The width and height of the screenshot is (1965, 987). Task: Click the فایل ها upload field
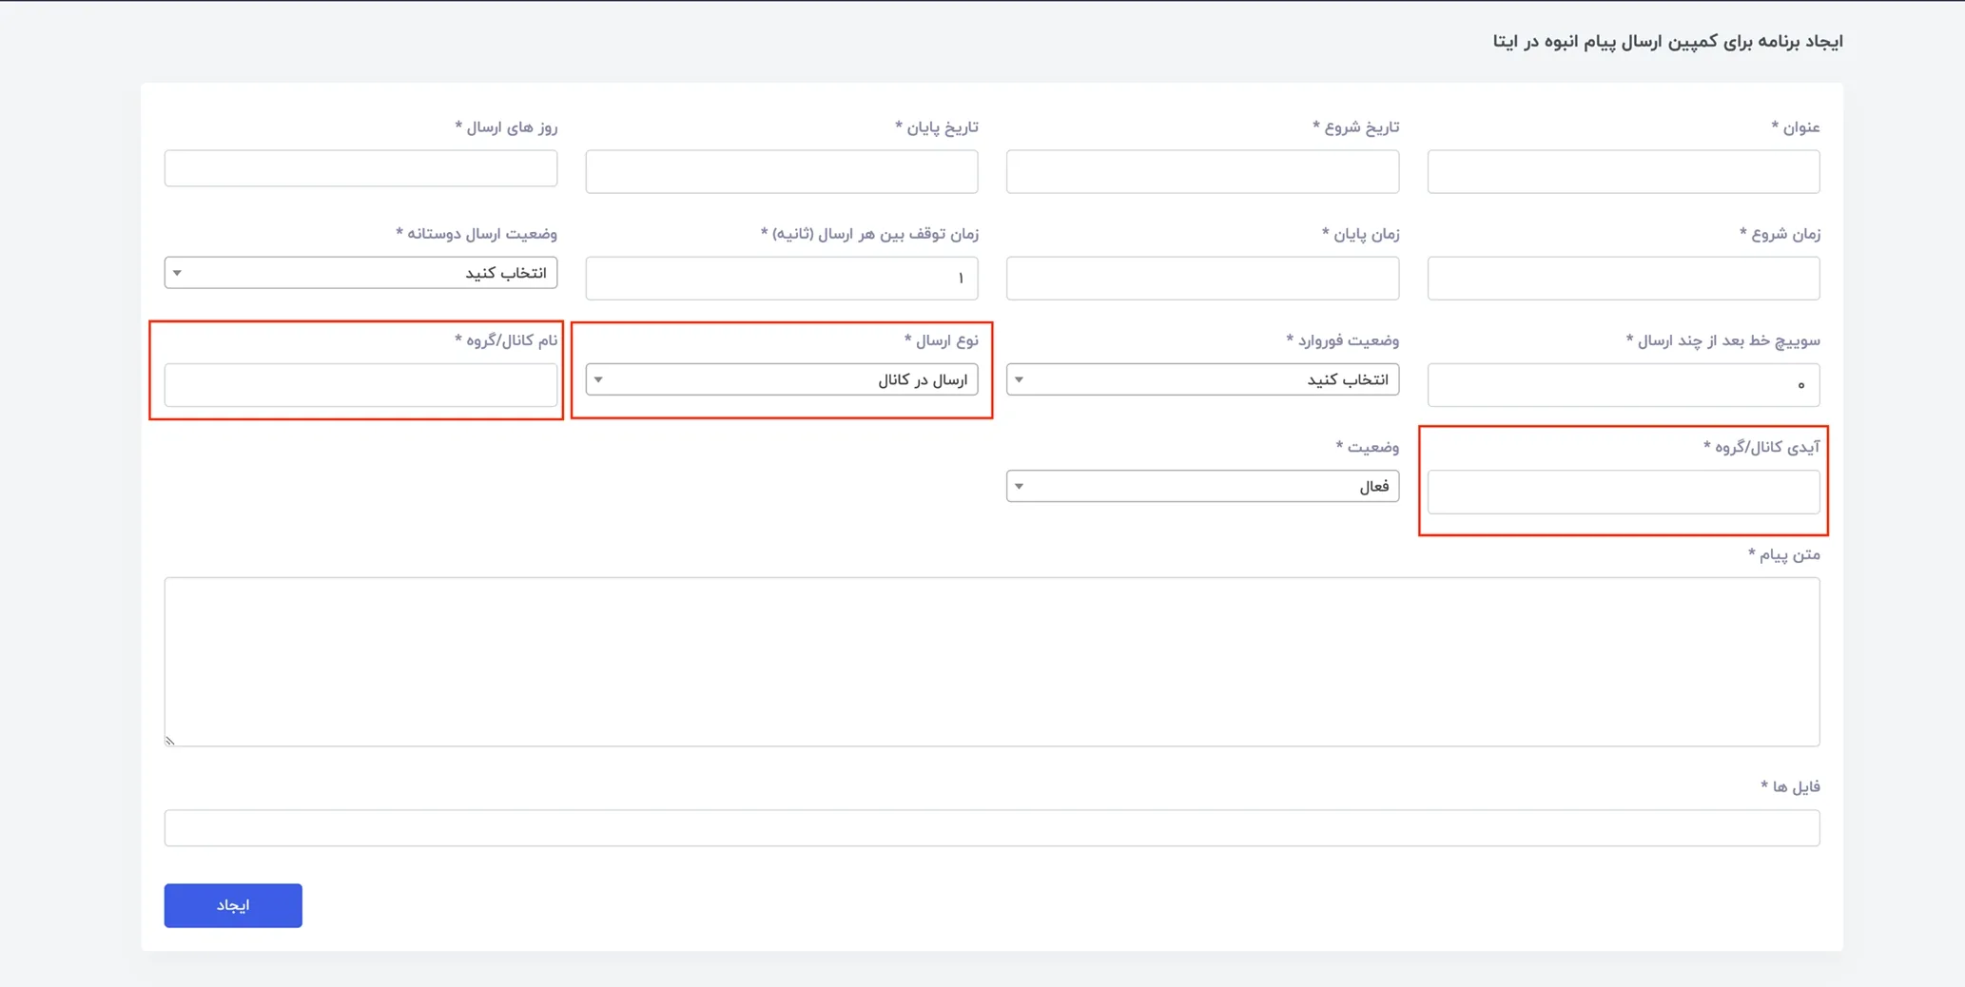992,827
